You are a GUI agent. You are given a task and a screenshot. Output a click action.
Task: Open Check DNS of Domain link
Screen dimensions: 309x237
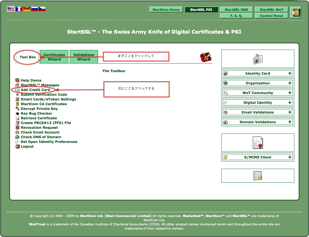tap(41, 137)
